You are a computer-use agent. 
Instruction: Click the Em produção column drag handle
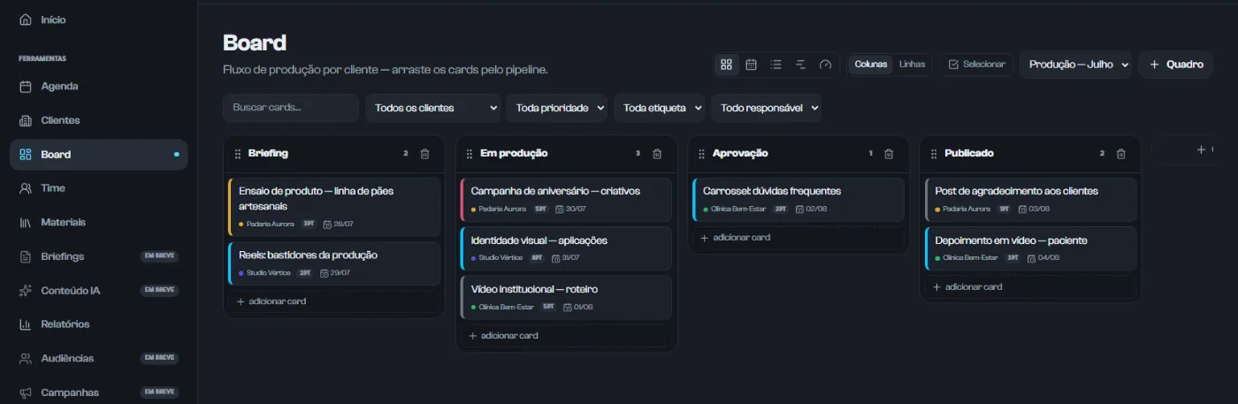pos(470,154)
